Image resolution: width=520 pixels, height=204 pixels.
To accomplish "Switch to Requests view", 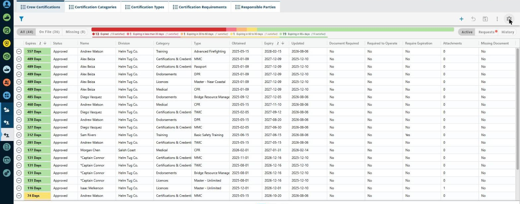I will 487,32.
